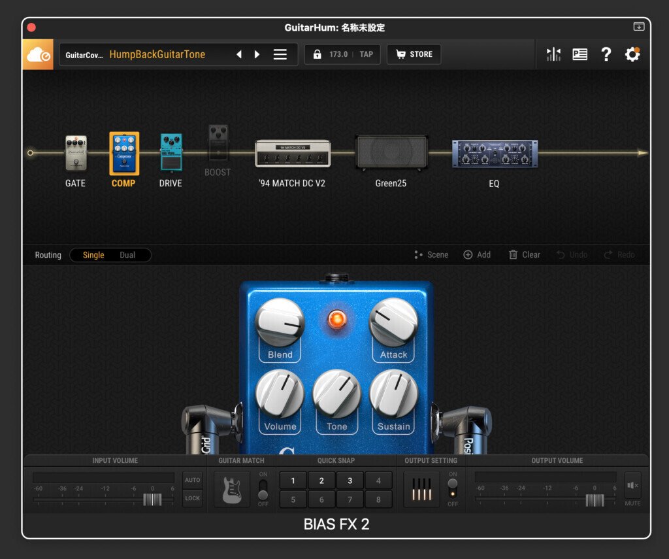Click the Blend knob on compressor
The width and height of the screenshot is (669, 559).
[x=280, y=322]
